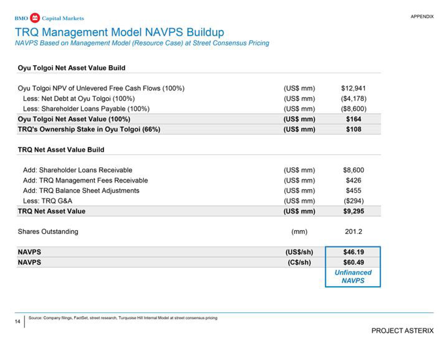This screenshot has width=448, height=346.
Task: Click the '(mm)' unit for shares outstanding
Action: click(x=299, y=232)
